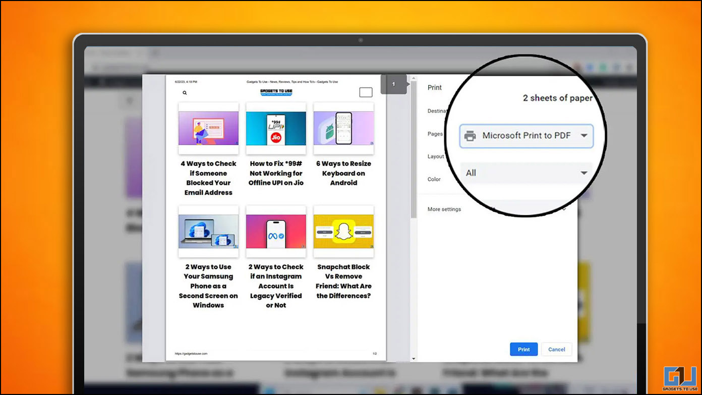Click the search magnifier icon in the preview
This screenshot has width=702, height=395.
(185, 93)
